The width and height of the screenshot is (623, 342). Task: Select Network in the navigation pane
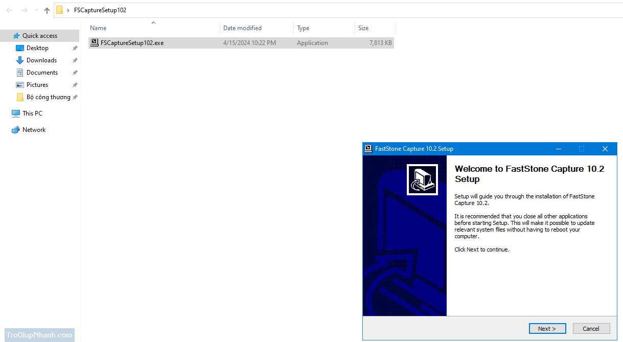[x=34, y=130]
